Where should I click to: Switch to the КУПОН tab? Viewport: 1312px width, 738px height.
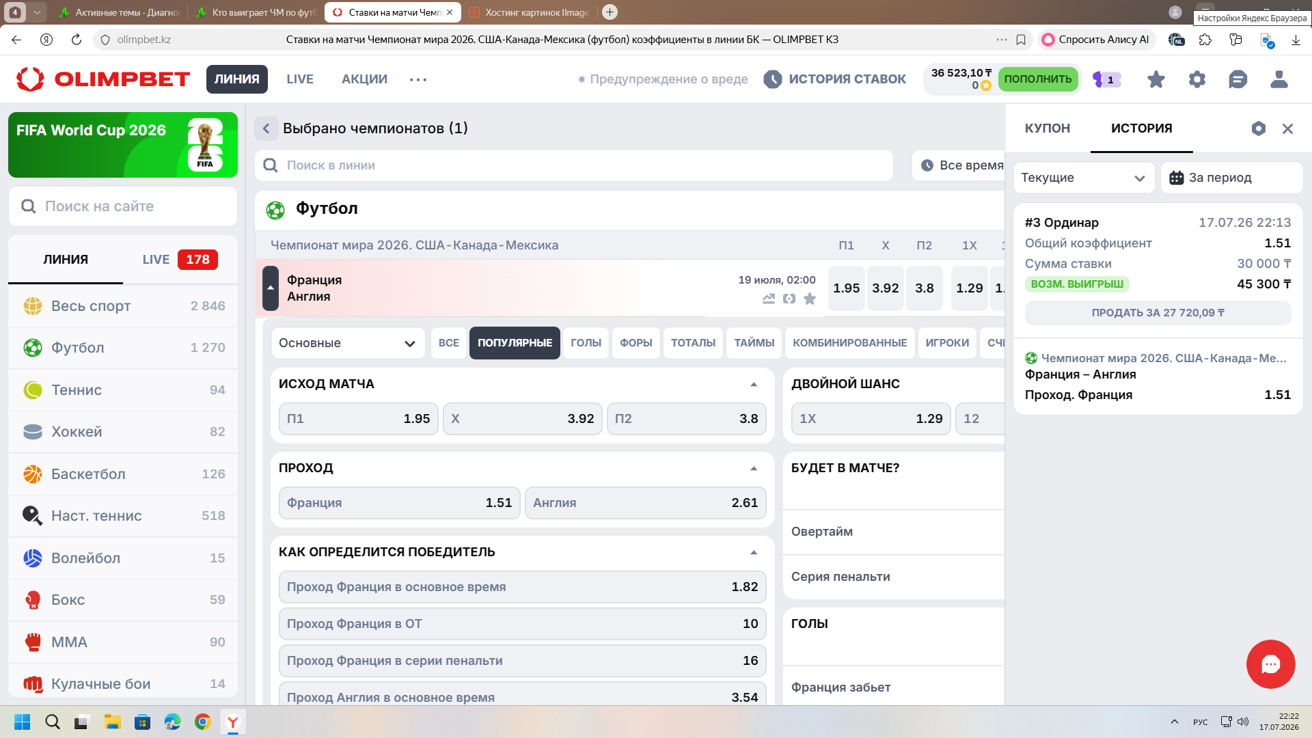1048,128
